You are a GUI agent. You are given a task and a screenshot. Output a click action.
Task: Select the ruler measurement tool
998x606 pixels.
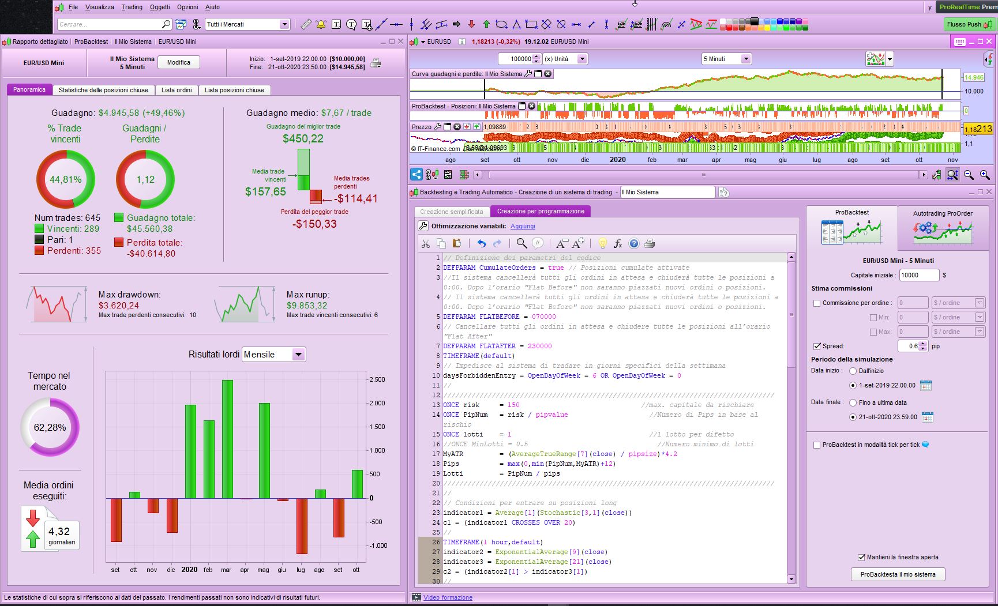pyautogui.click(x=306, y=24)
